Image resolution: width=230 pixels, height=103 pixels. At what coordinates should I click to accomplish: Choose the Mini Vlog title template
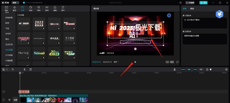[24, 53]
